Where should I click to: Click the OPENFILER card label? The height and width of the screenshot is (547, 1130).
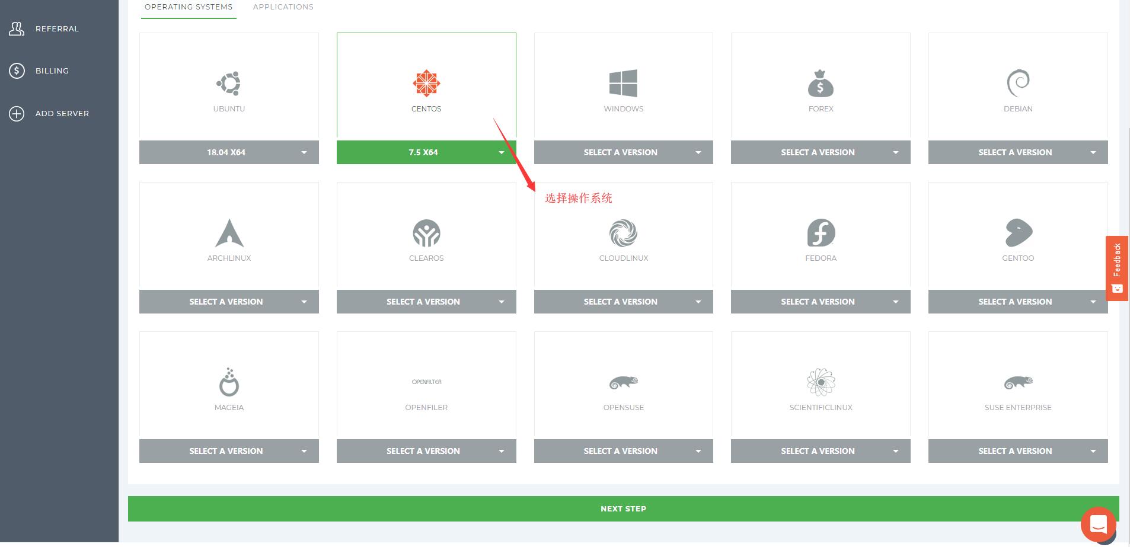(426, 408)
